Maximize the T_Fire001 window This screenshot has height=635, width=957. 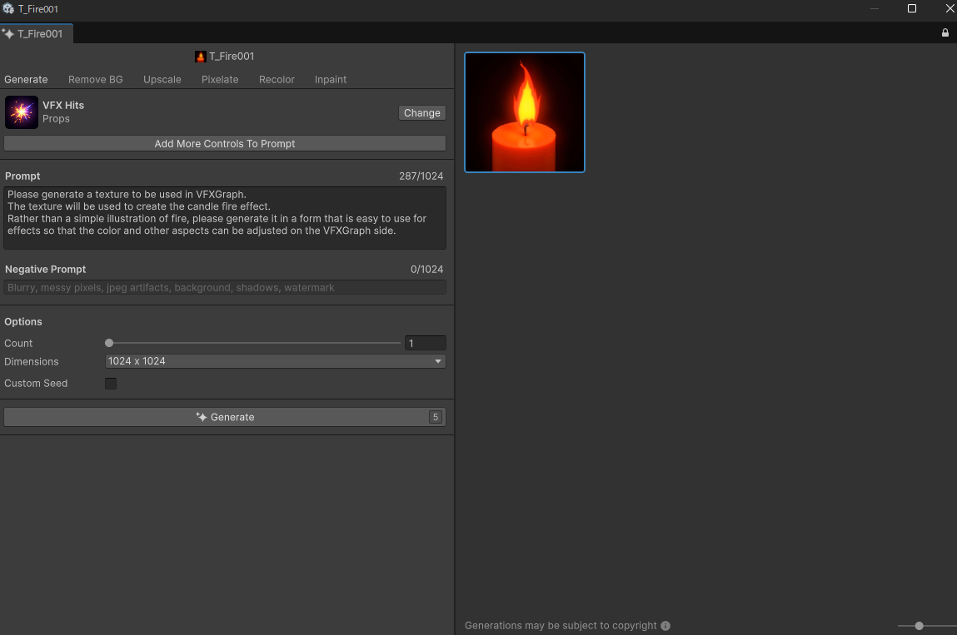click(x=912, y=8)
